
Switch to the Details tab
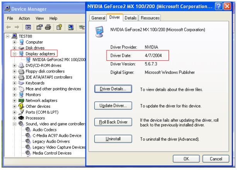click(131, 18)
